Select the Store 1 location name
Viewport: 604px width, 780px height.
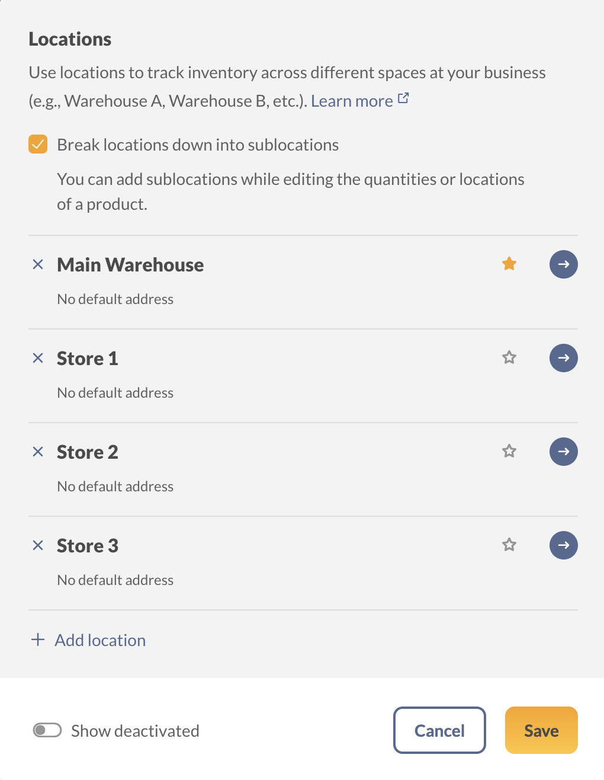click(x=88, y=359)
